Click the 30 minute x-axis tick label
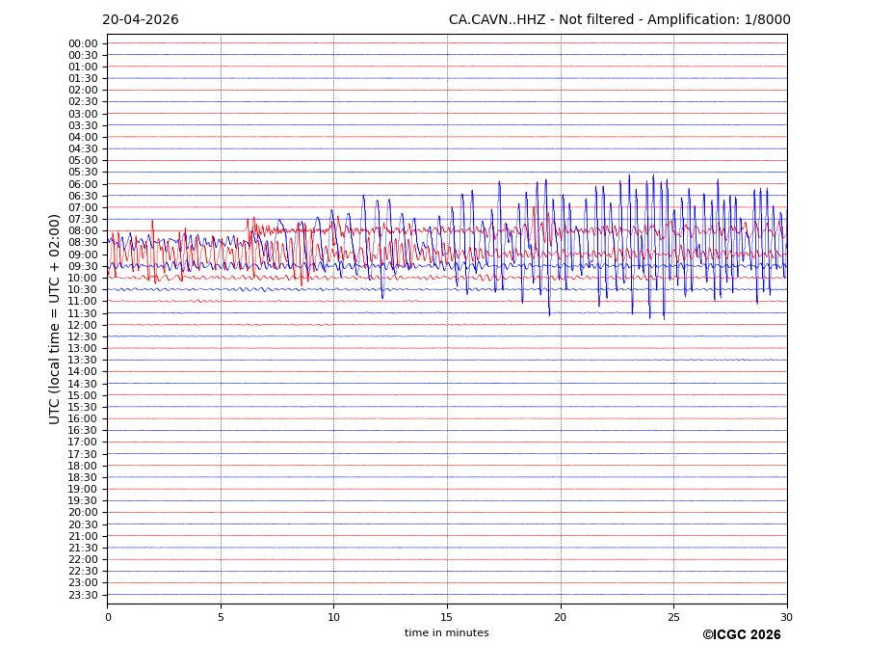The image size is (893, 671). click(x=787, y=618)
